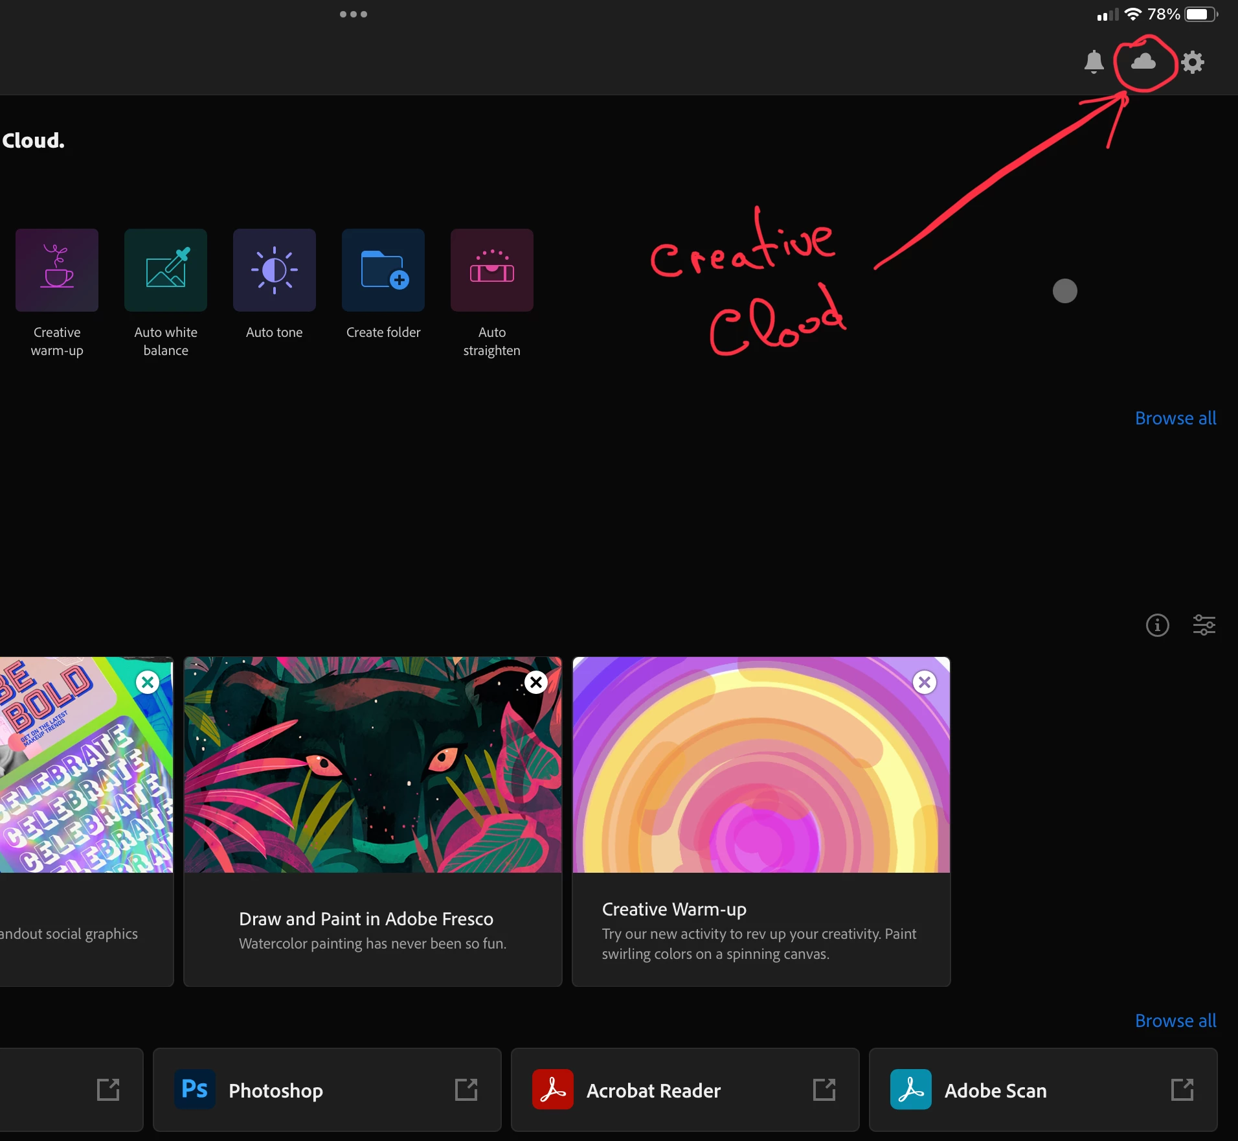
Task: Tap 'Try our new activity' description text
Action: 759,943
